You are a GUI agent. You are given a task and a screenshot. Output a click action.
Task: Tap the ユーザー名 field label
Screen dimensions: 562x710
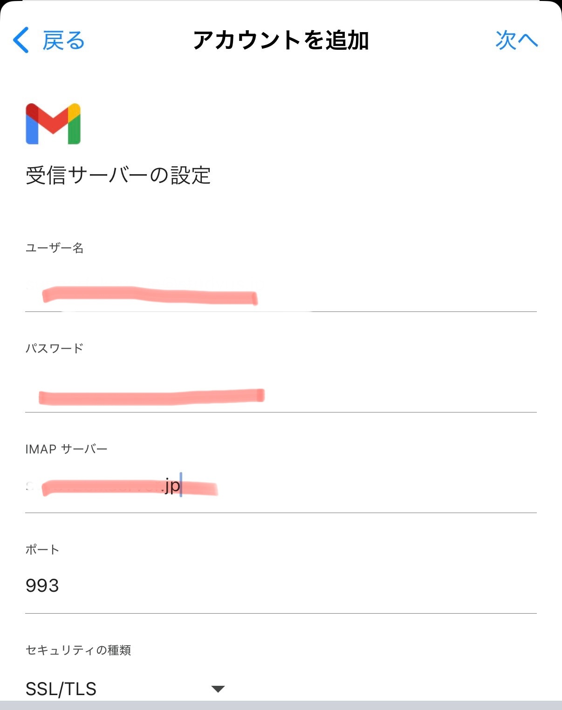tap(55, 248)
